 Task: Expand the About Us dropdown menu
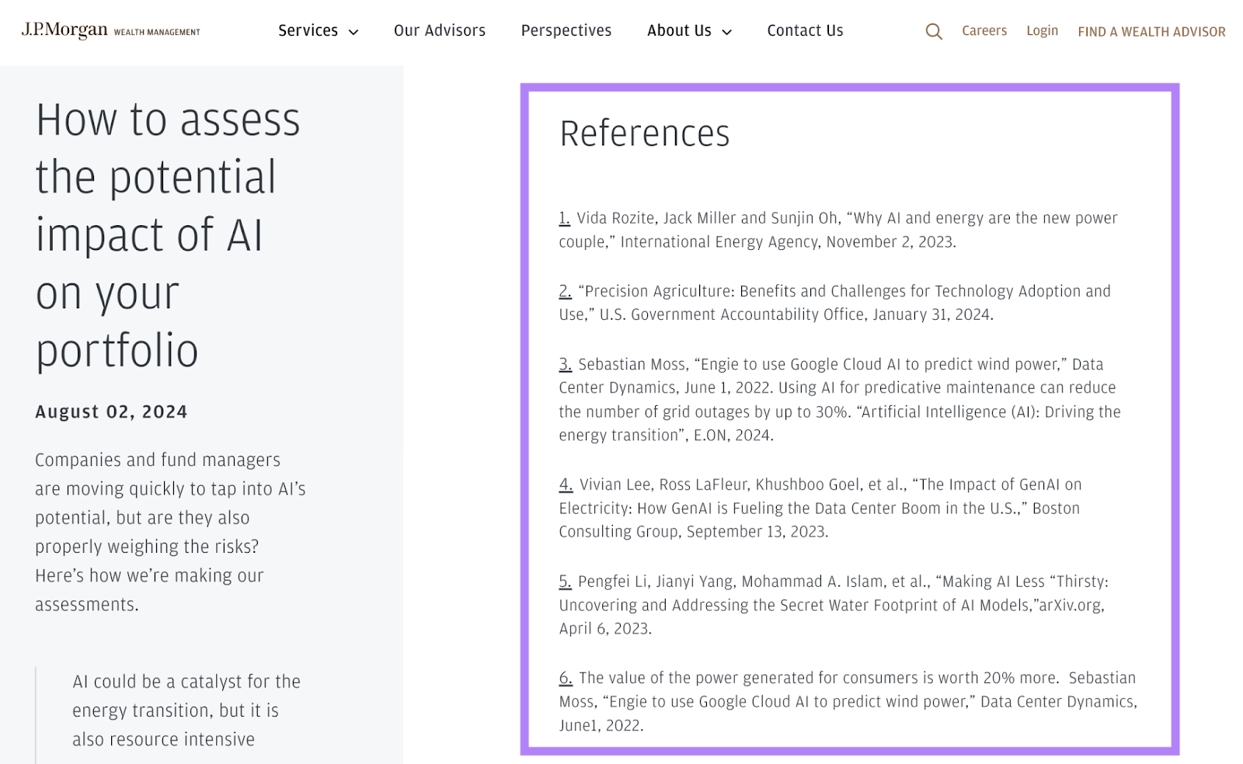(x=679, y=31)
